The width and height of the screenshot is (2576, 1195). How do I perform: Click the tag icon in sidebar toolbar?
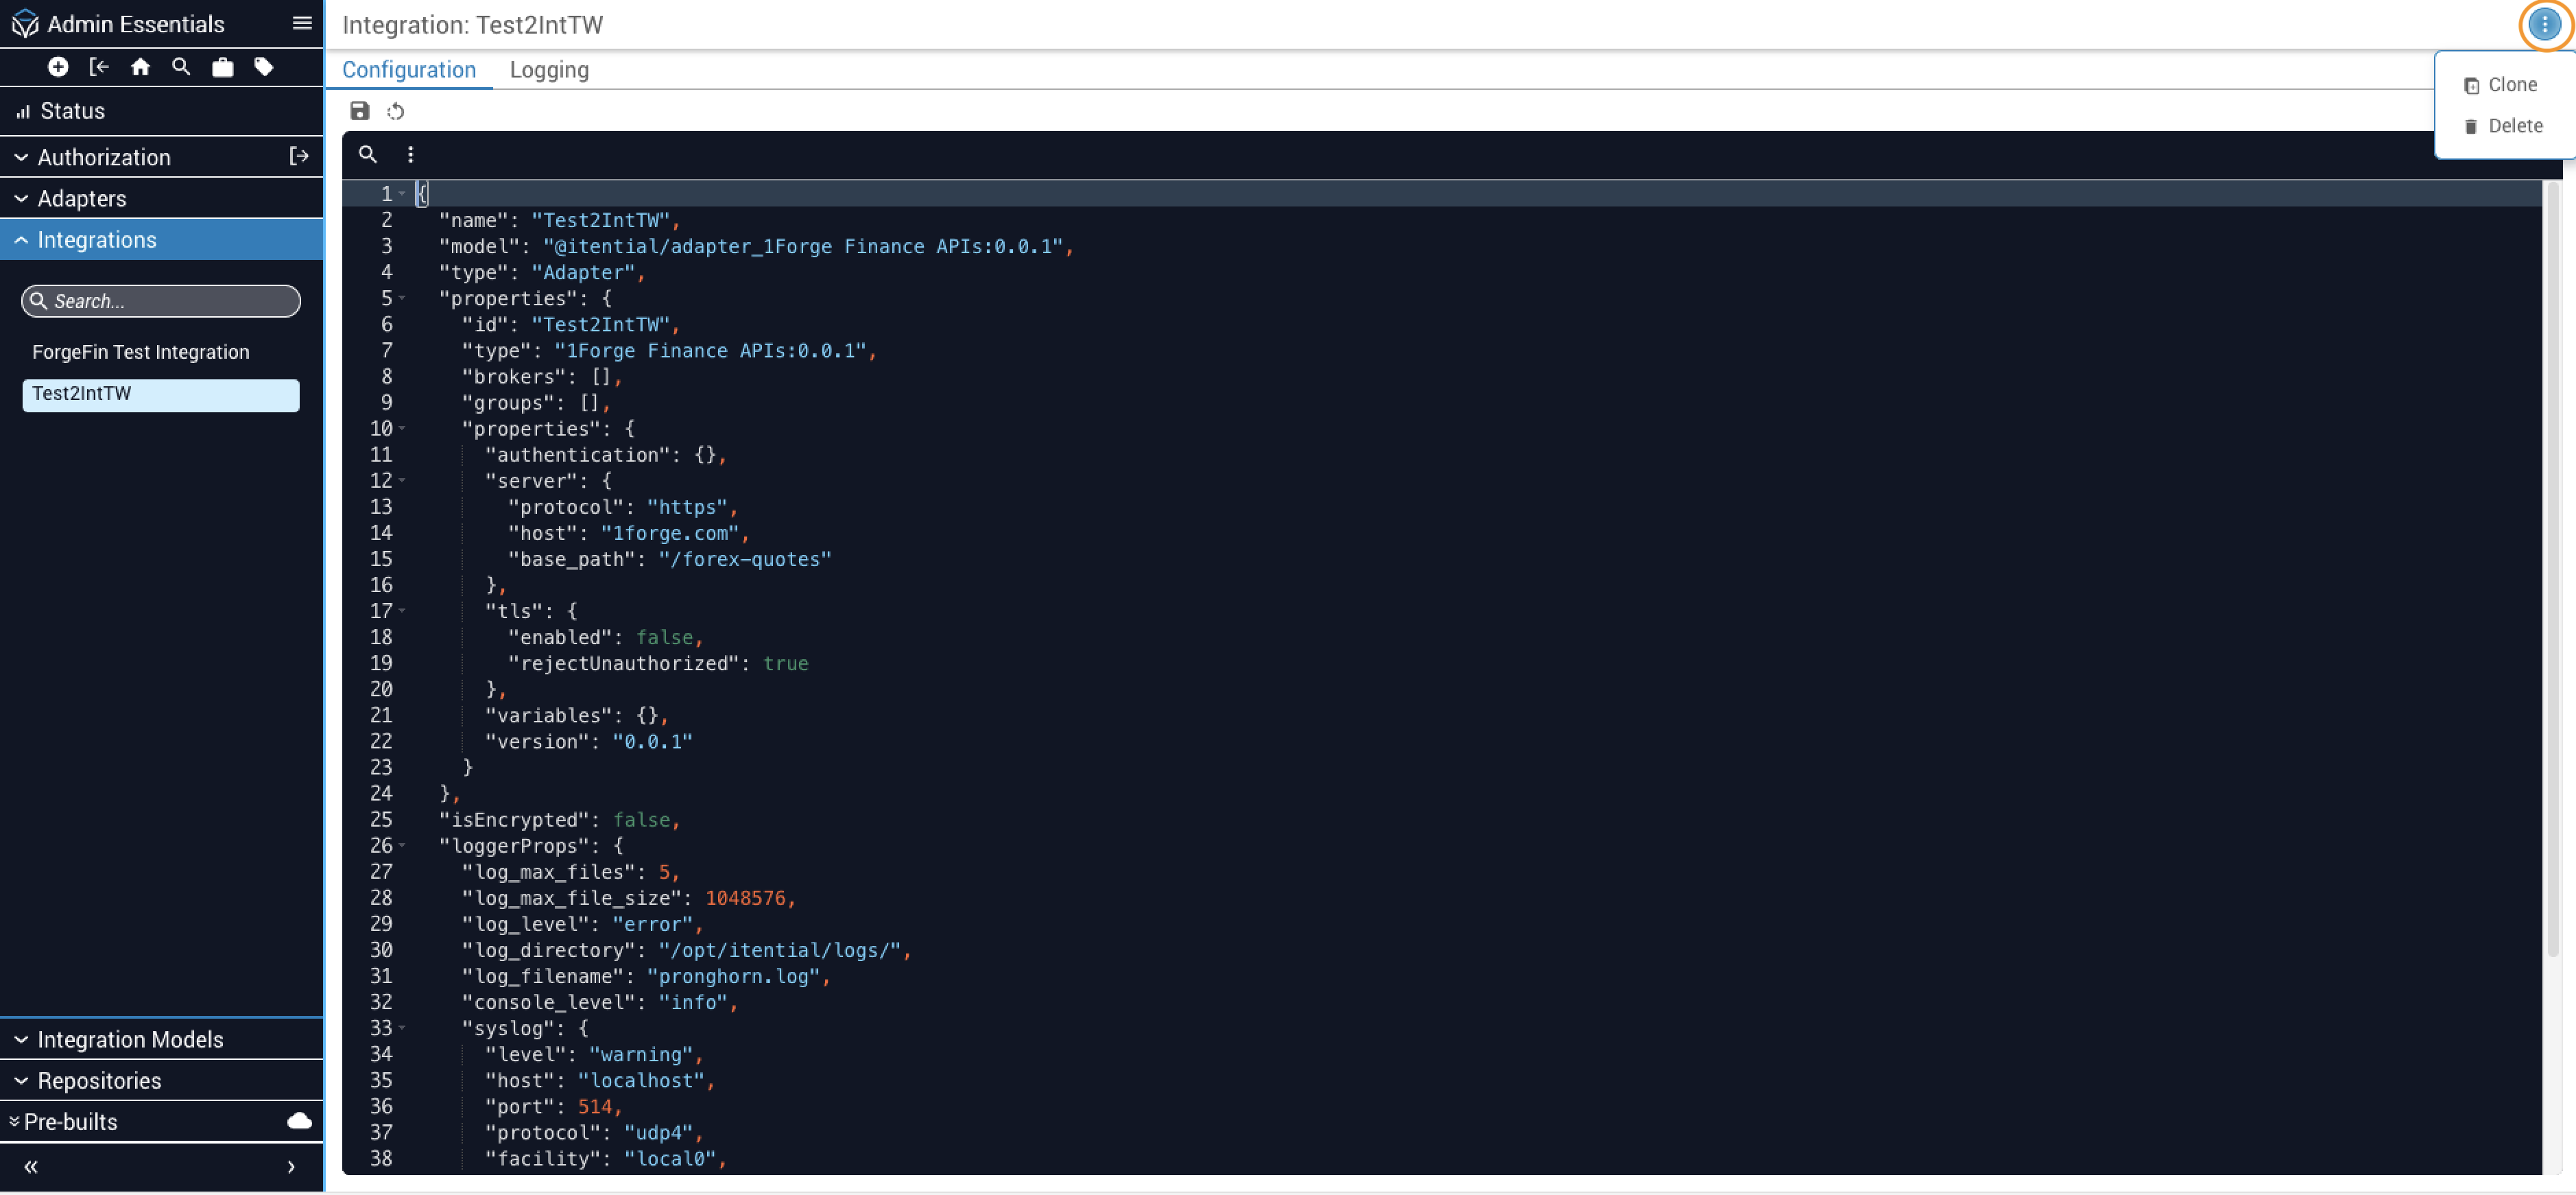[x=264, y=67]
